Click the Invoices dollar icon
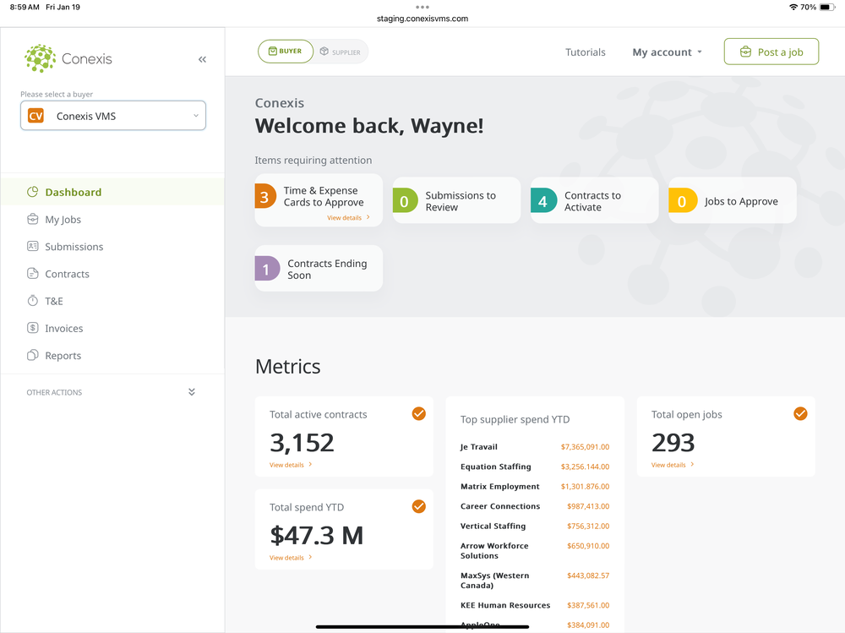The width and height of the screenshot is (845, 633). point(33,328)
